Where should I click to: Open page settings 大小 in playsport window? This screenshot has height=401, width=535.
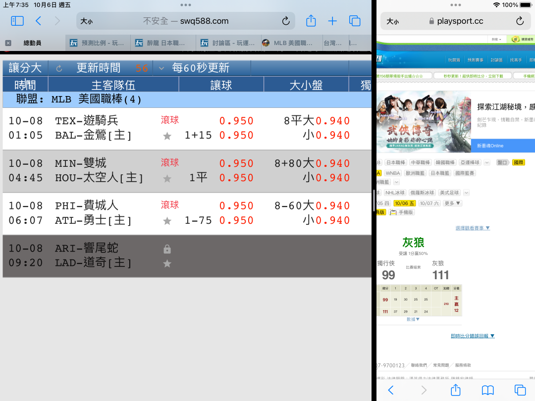pos(392,21)
